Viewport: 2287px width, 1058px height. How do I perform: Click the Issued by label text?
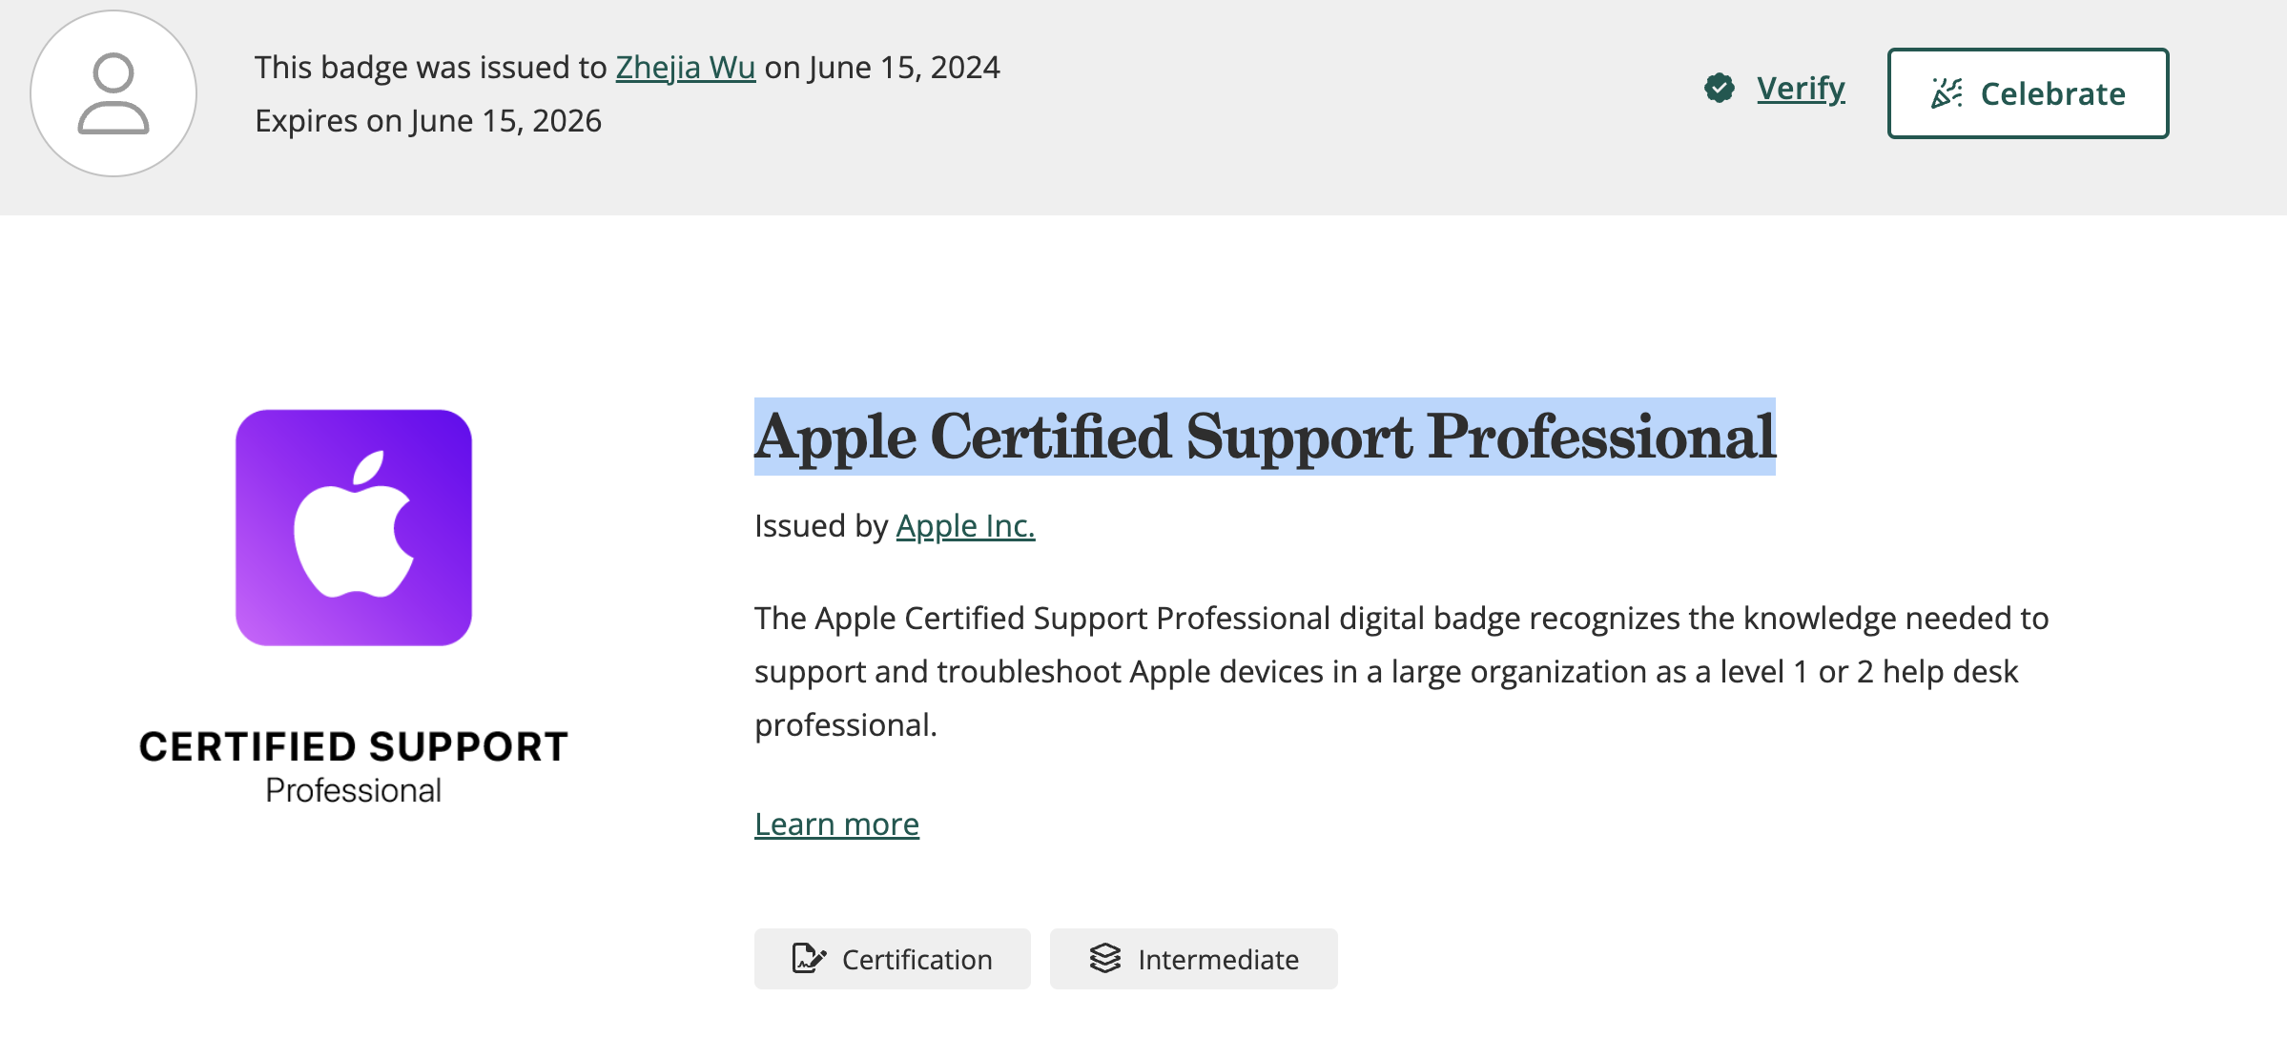click(820, 526)
